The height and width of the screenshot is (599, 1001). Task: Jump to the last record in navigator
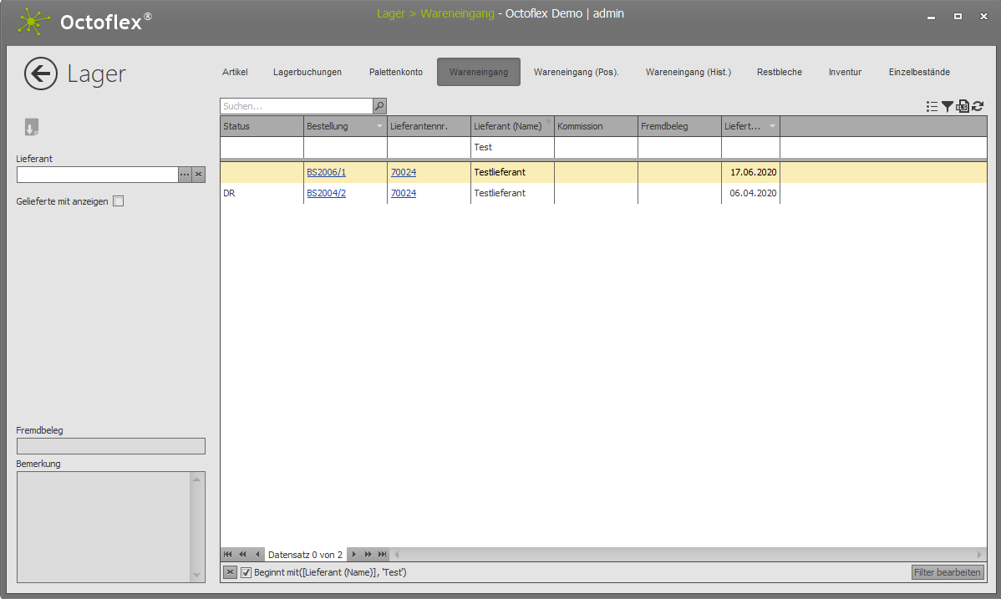tap(383, 555)
